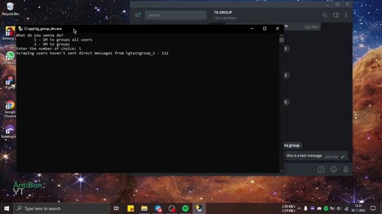Minimize the Telegram window
This screenshot has height=214, width=382.
327,4
